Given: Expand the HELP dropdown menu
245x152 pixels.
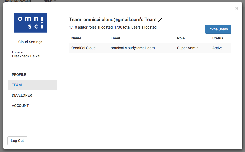Looking at the screenshot, I should tap(49, 1).
